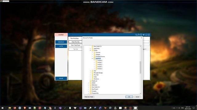Select the New folder (2) item

coord(95,87)
